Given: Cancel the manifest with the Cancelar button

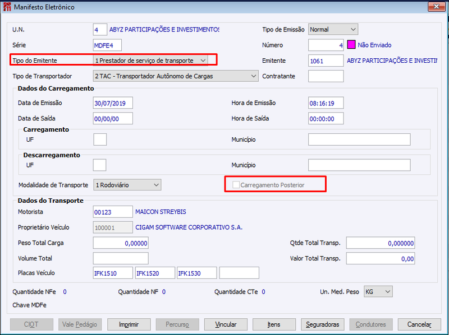Looking at the screenshot, I should click(x=419, y=324).
